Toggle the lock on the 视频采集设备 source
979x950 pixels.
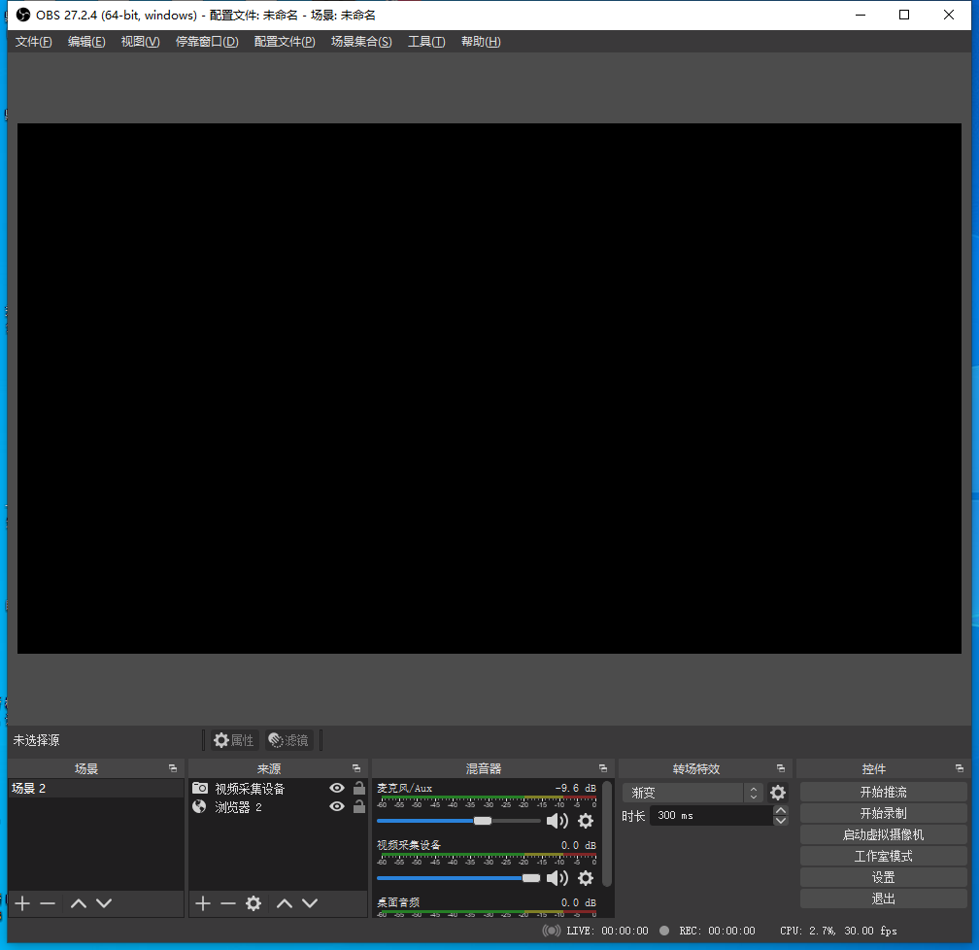click(359, 789)
